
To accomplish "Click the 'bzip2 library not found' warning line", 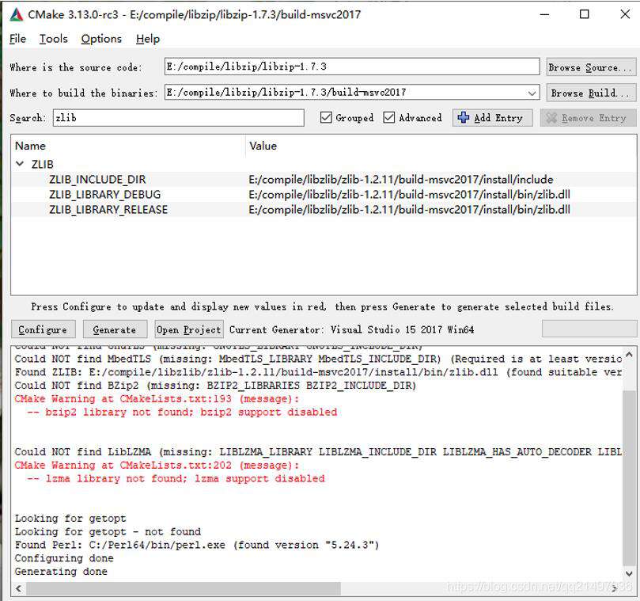I will click(x=182, y=412).
